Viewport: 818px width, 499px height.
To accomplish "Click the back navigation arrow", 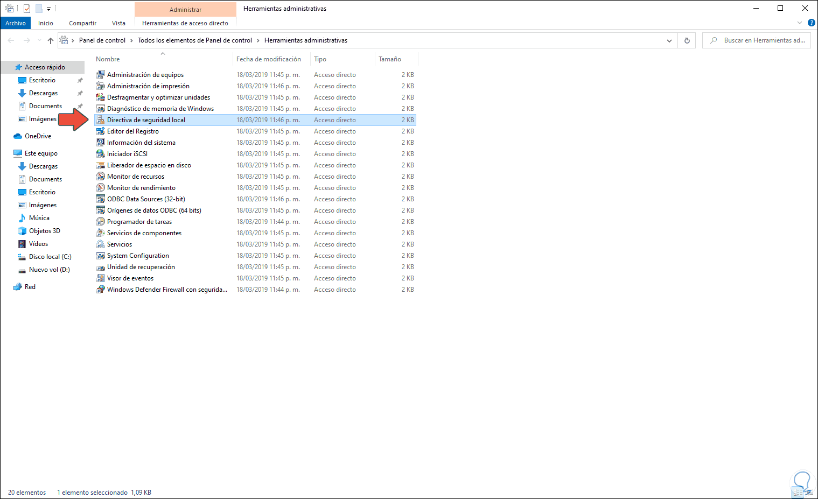I will coord(11,40).
